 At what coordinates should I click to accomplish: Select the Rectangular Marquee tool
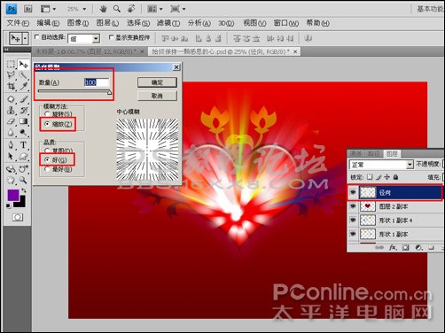click(11, 64)
